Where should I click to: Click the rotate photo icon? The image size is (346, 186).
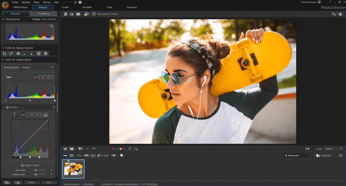point(129,148)
